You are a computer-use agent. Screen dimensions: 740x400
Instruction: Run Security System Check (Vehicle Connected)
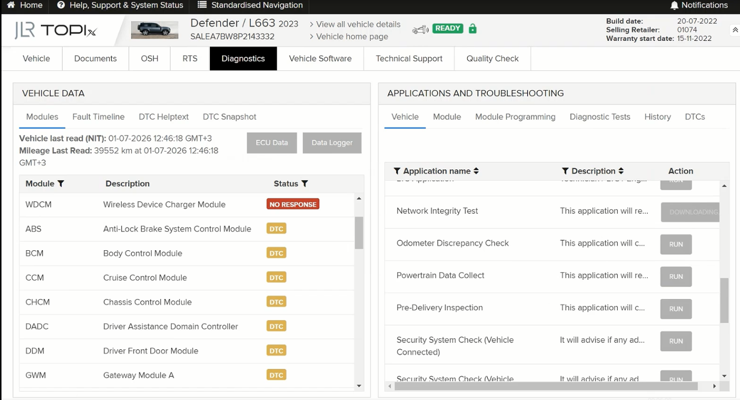pos(676,341)
